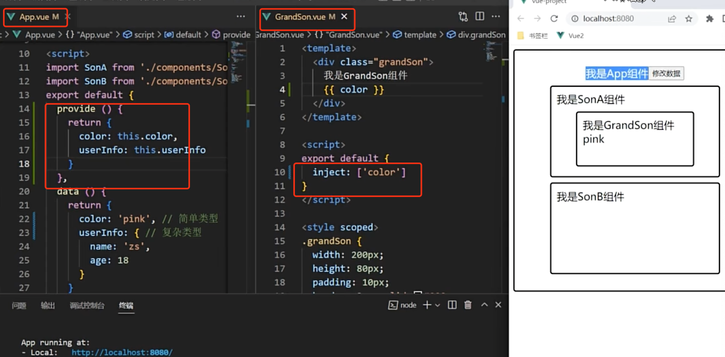725x357 pixels.
Task: Open the 调试控制台 (Debug Console) tab
Action: (x=87, y=305)
